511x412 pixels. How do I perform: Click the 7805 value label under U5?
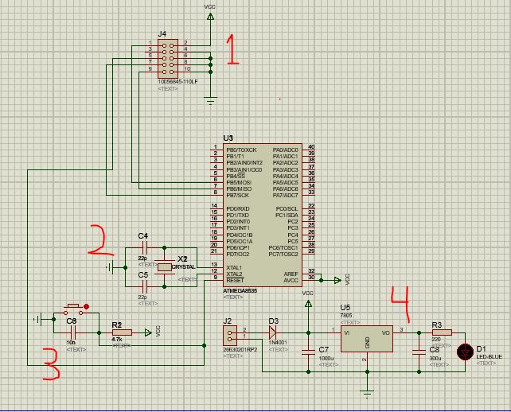(346, 316)
